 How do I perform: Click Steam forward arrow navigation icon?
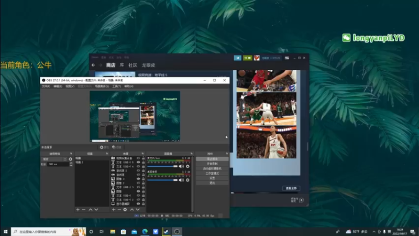click(101, 65)
